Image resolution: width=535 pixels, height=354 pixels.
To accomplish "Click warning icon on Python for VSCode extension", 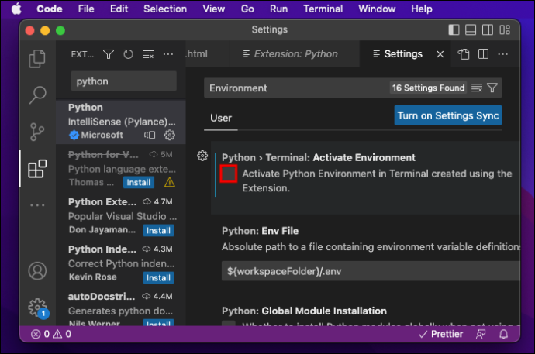I will tap(170, 183).
